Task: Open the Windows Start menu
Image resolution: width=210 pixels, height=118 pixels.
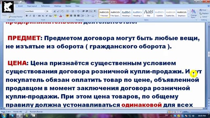Action: click(x=4, y=116)
